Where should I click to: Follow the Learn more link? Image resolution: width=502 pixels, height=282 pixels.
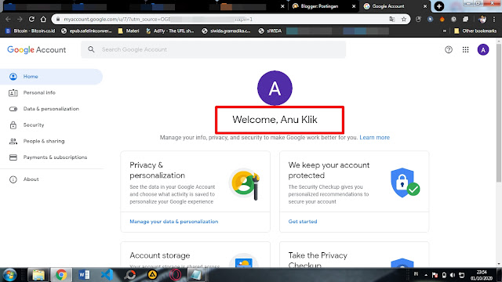pyautogui.click(x=374, y=138)
